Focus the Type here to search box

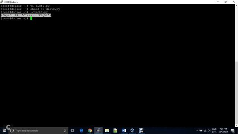coord(38,131)
